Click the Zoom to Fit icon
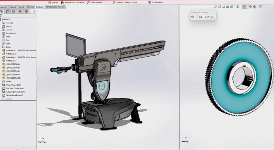Image resolution: width=274 pixels, height=150 pixels. click(x=215, y=7)
